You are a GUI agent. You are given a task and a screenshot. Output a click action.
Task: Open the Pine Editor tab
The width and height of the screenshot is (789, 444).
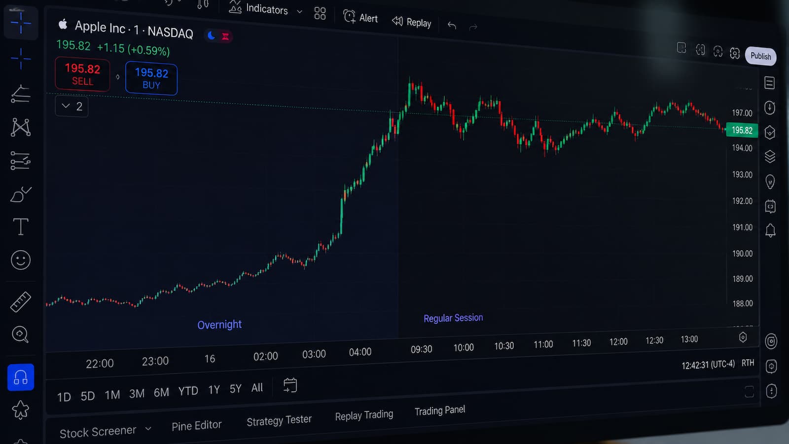coord(196,425)
